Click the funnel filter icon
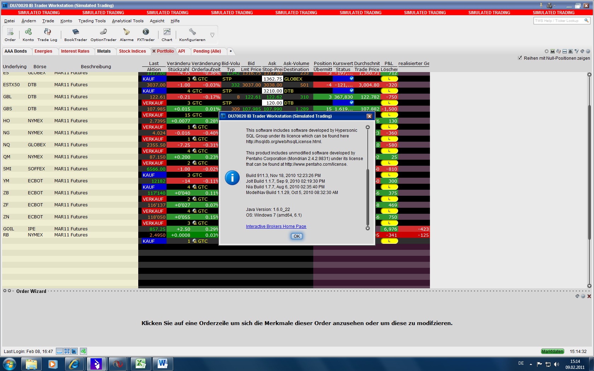 click(577, 51)
